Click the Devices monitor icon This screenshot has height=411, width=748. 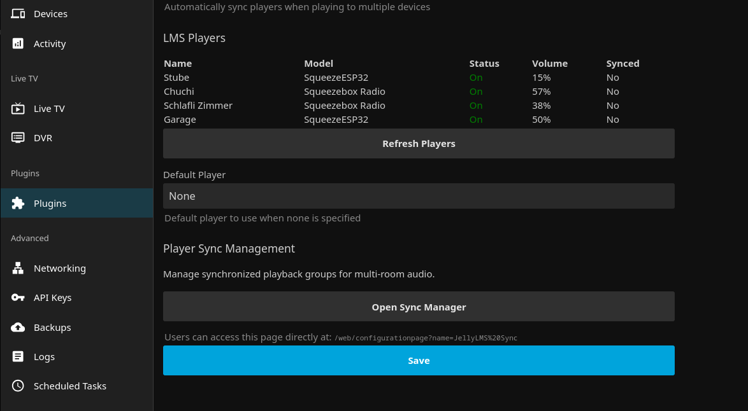pos(18,13)
